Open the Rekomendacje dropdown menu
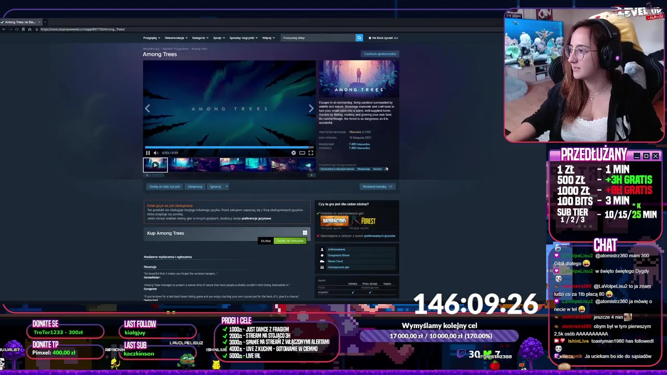The width and height of the screenshot is (667, 375). click(176, 37)
